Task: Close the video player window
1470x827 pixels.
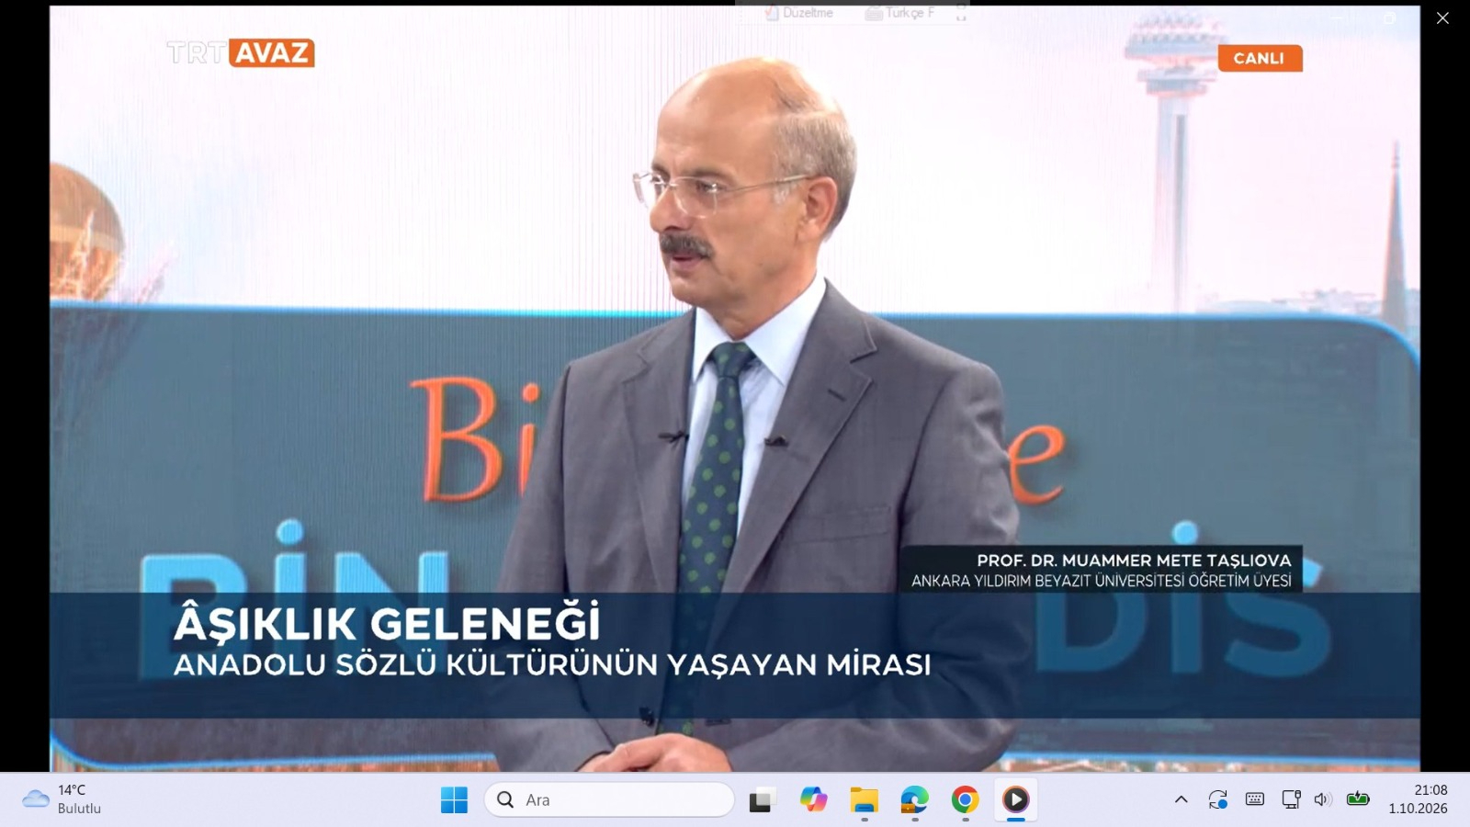Action: (x=1442, y=18)
